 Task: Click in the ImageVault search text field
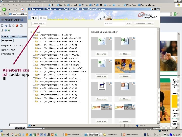[115, 24]
